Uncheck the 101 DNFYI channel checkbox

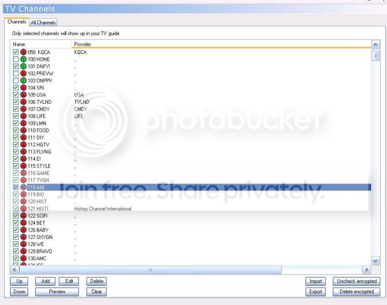click(15, 67)
